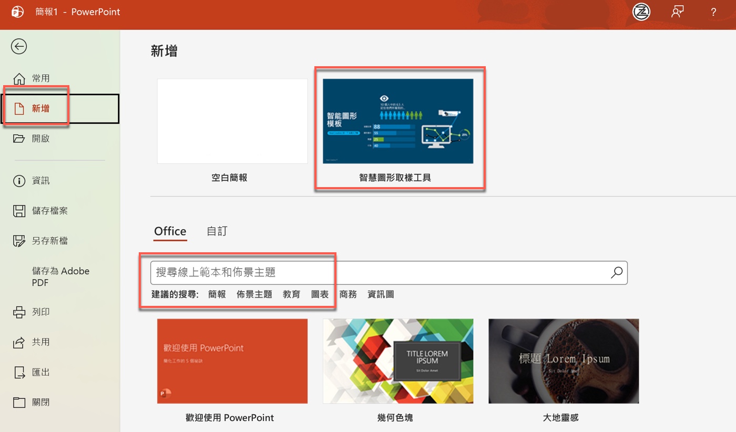Search suggested term 圖表

pos(320,294)
